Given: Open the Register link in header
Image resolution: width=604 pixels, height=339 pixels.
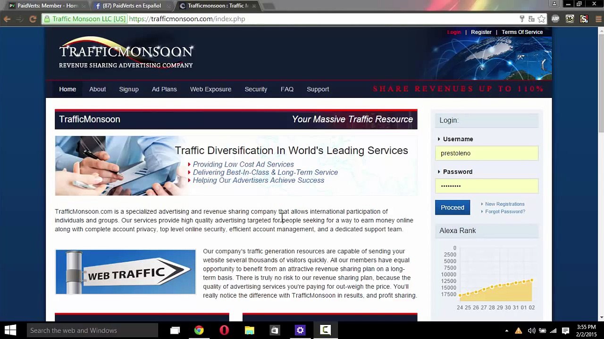Looking at the screenshot, I should tap(481, 32).
